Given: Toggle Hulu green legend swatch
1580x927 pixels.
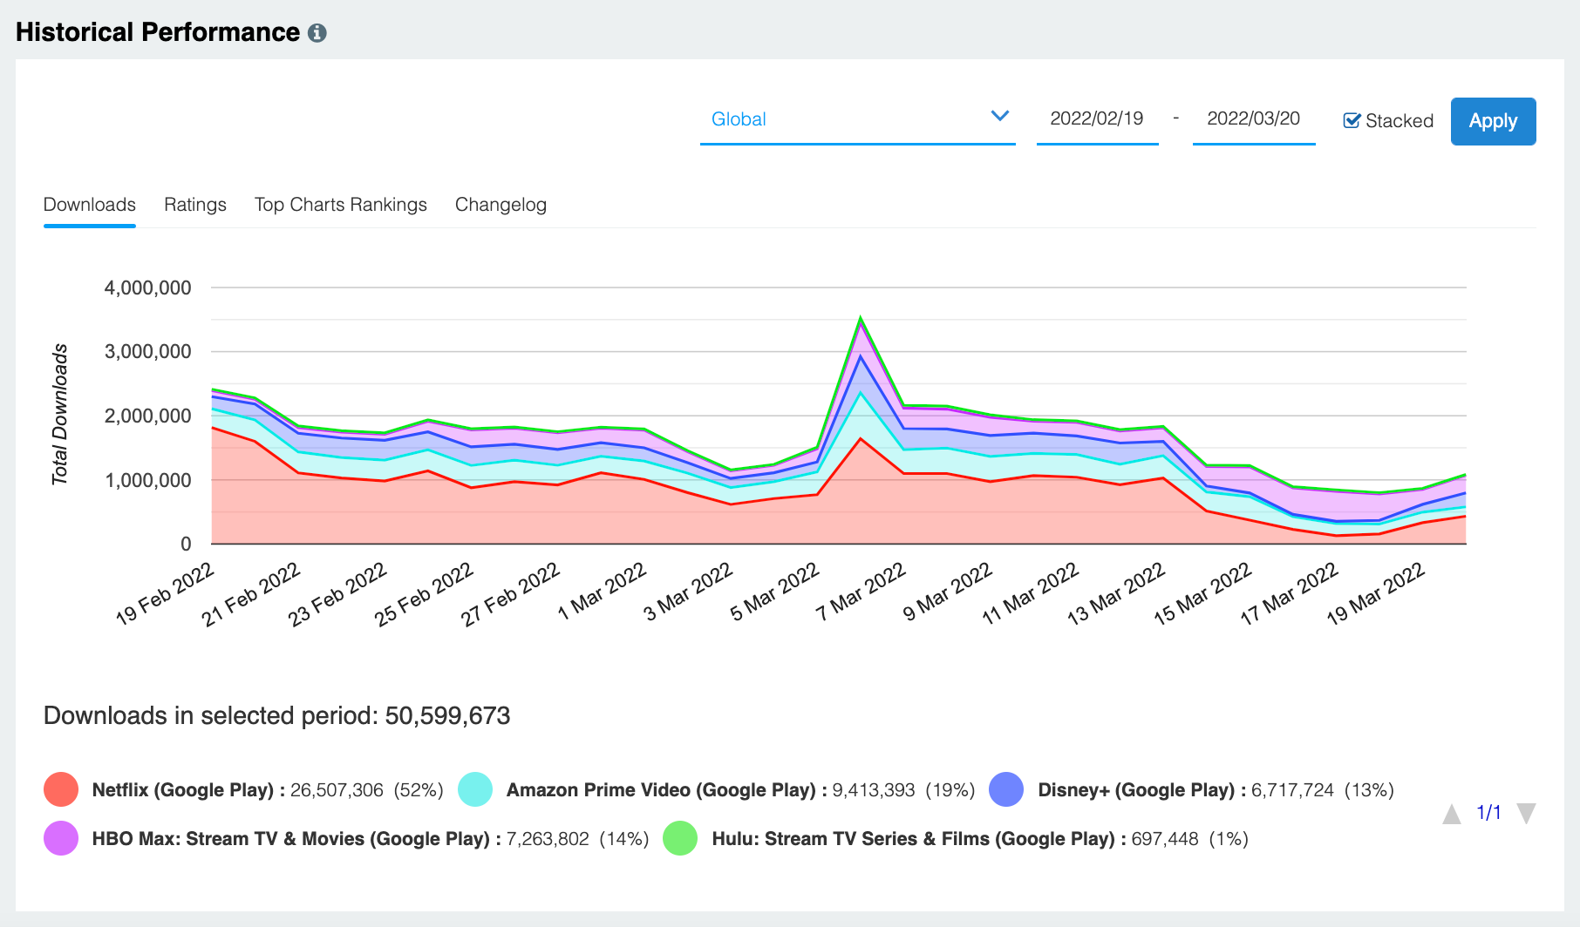Looking at the screenshot, I should point(680,838).
